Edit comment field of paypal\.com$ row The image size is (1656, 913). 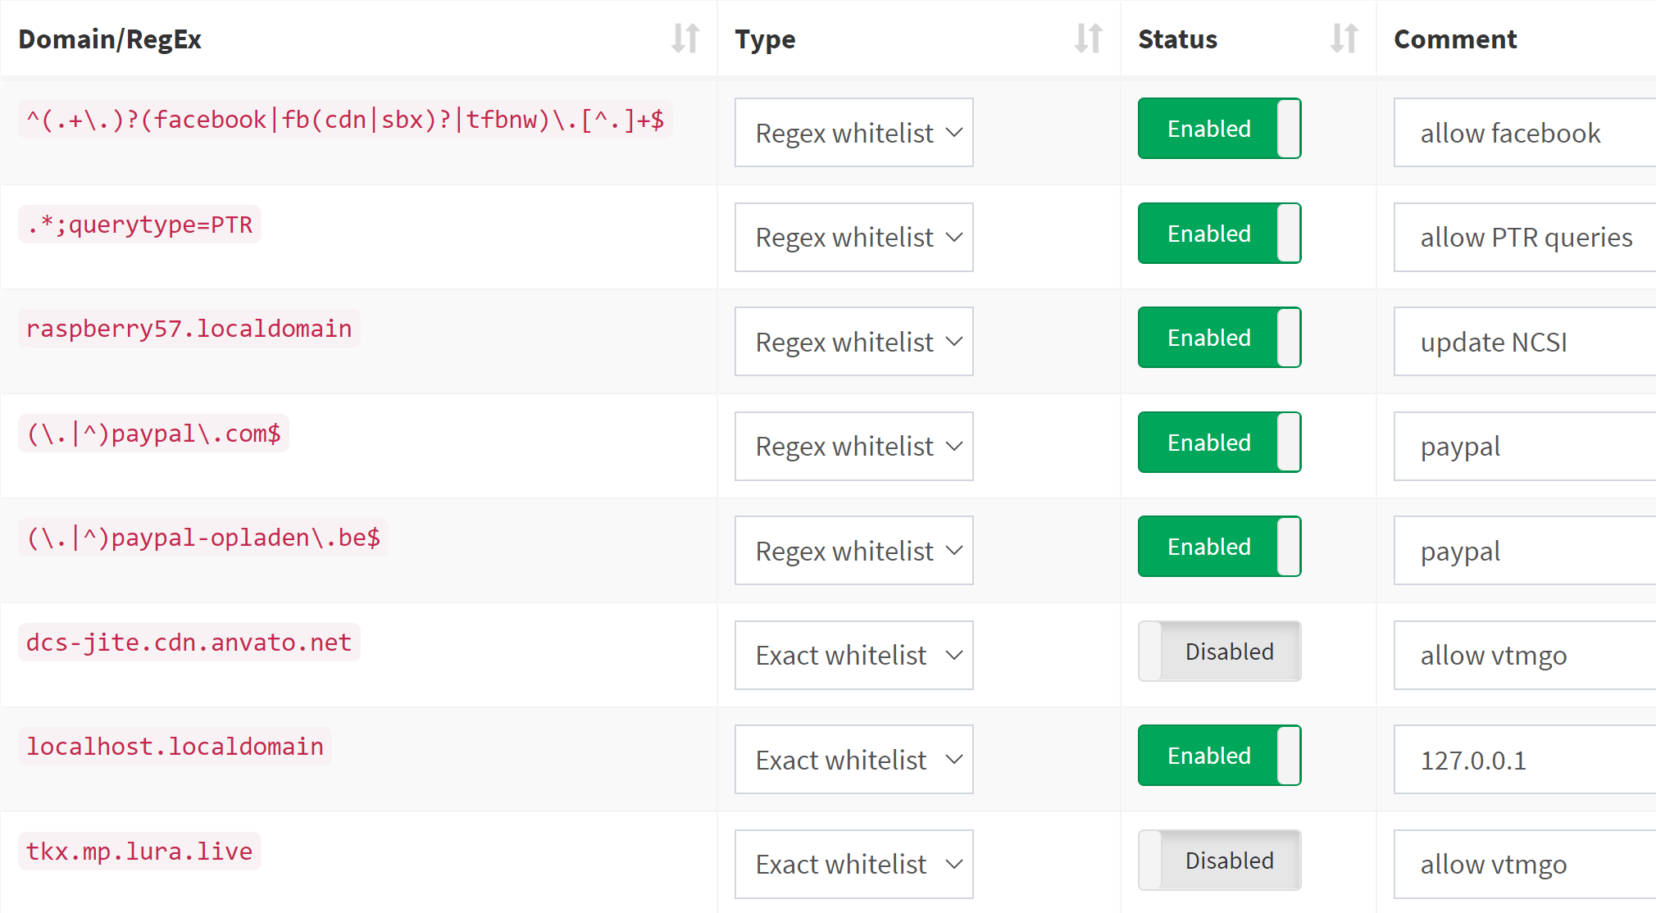pos(1525,447)
